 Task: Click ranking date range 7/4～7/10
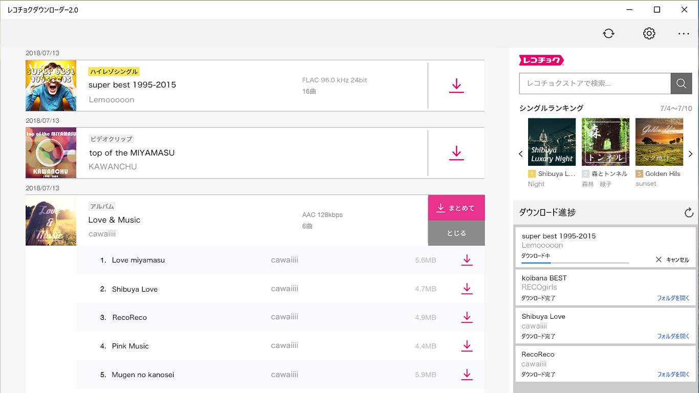point(676,108)
